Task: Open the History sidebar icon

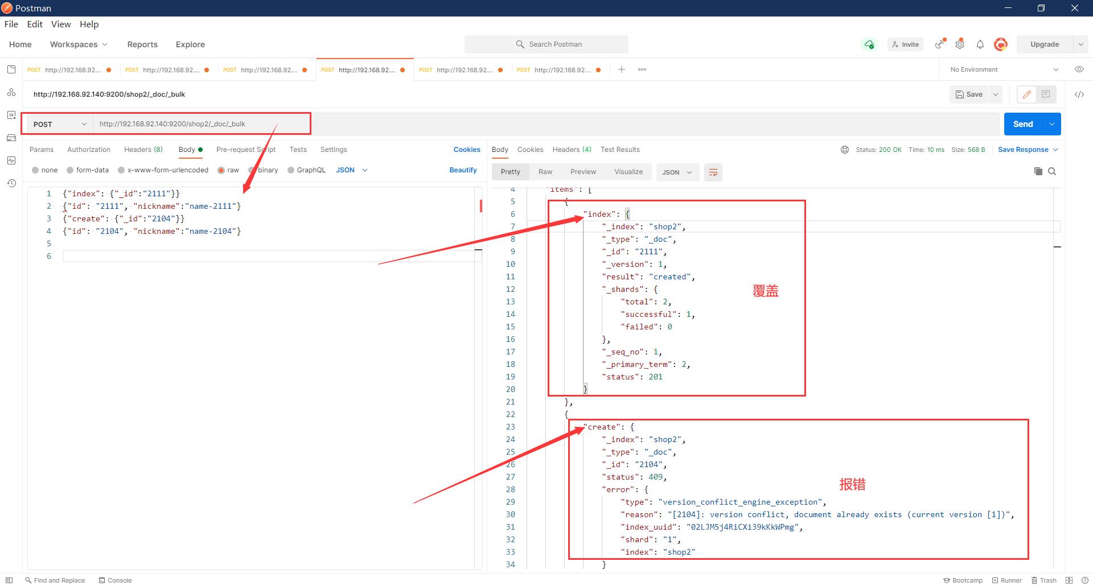Action: click(11, 183)
